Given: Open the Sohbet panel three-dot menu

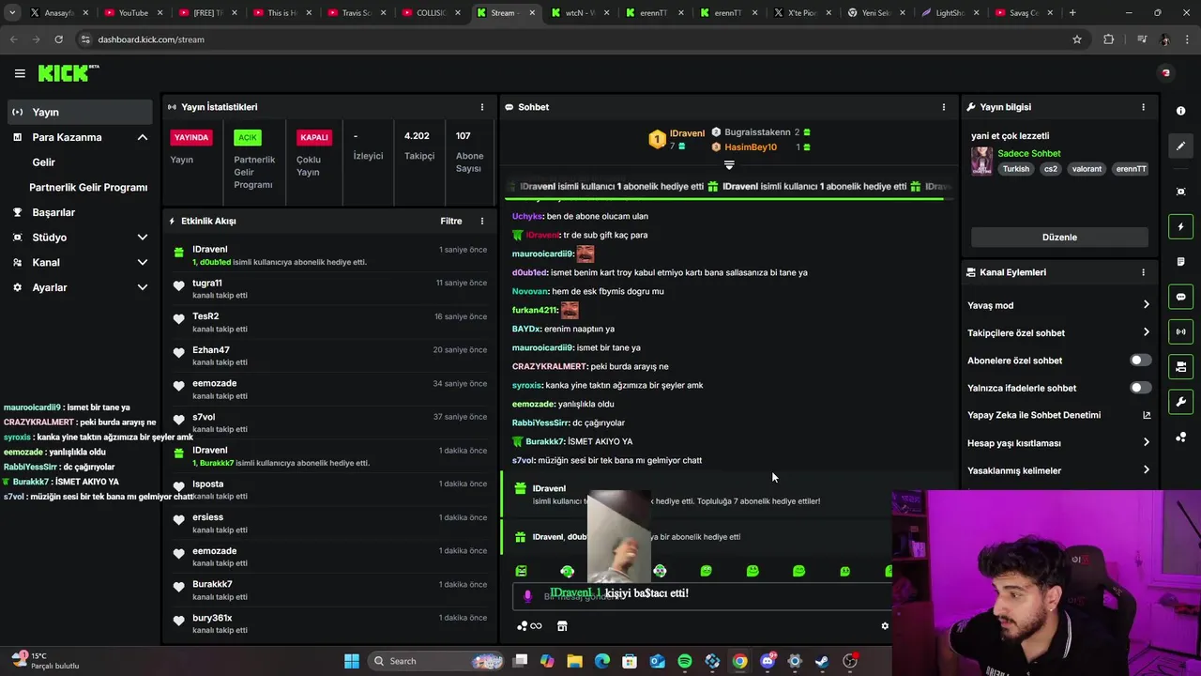Looking at the screenshot, I should 944,107.
